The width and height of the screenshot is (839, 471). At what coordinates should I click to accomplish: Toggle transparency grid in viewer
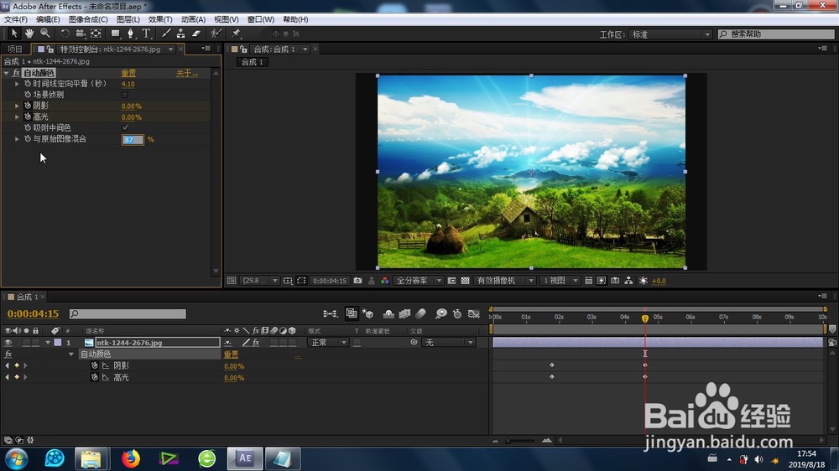click(x=465, y=280)
